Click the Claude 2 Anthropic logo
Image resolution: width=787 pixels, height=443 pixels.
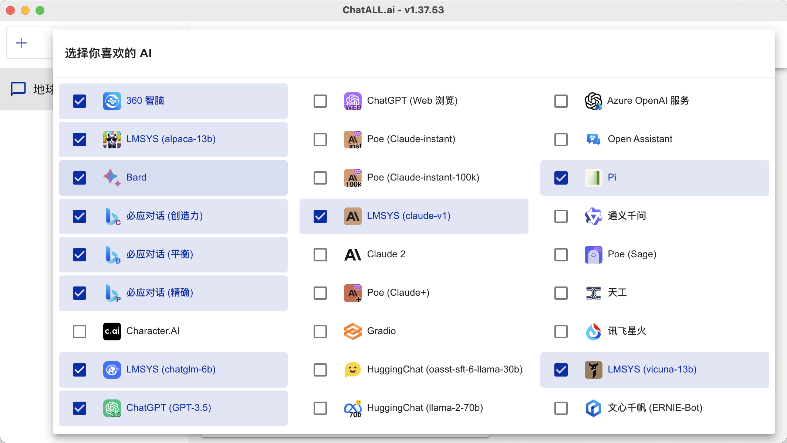(x=352, y=254)
